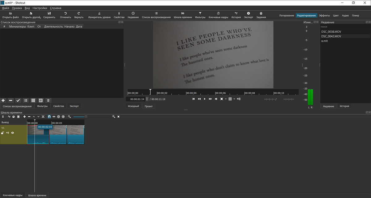This screenshot has width=371, height=198.
Task: Toggle the ripple mode target icon
Action: pos(58,117)
